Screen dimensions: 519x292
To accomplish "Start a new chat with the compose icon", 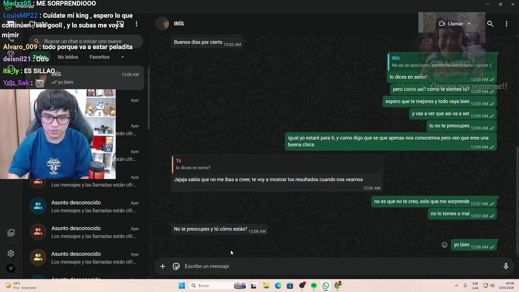I will point(120,24).
